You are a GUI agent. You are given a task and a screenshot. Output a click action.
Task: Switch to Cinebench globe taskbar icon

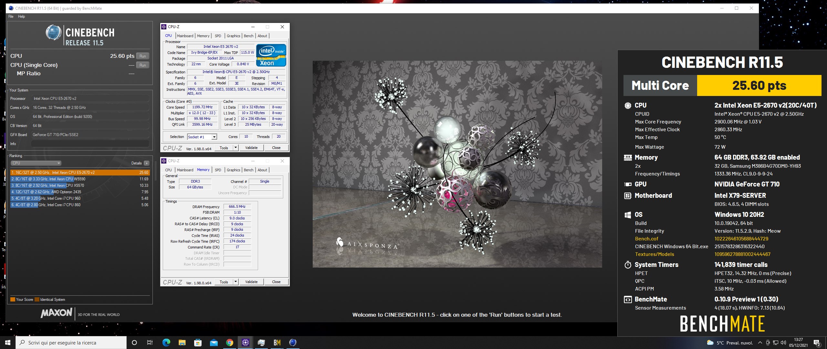point(293,343)
